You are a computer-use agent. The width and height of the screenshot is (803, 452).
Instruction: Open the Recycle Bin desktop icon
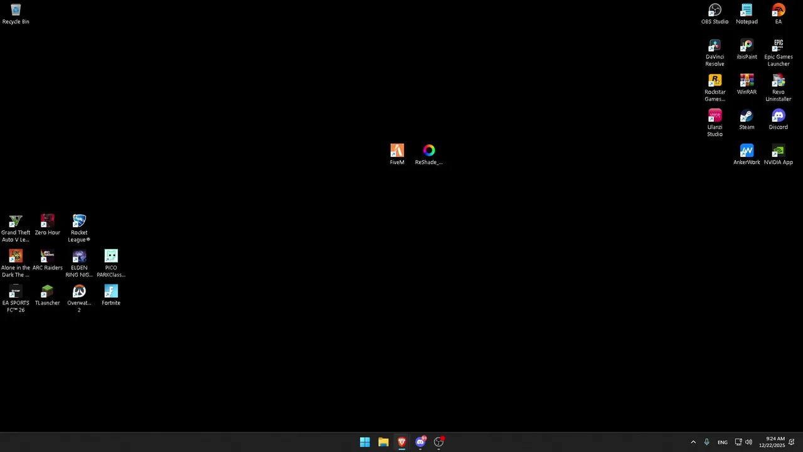point(16,14)
